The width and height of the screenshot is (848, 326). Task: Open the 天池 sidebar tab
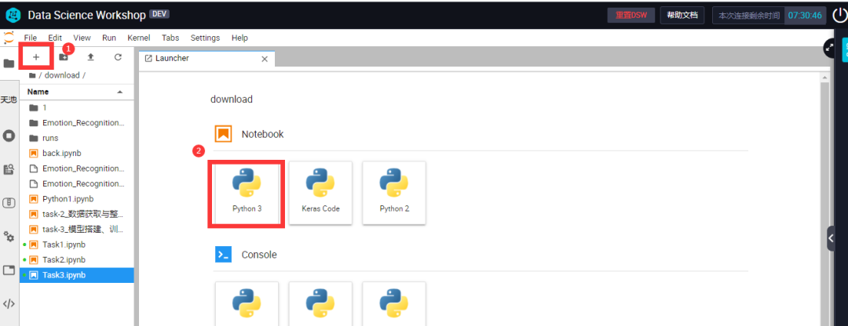pyautogui.click(x=9, y=100)
